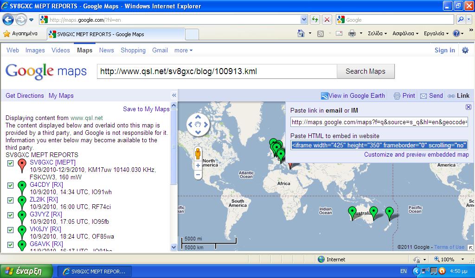Viewport: 475px width, 278px height.
Task: Open a new blank tab
Action: click(192, 34)
